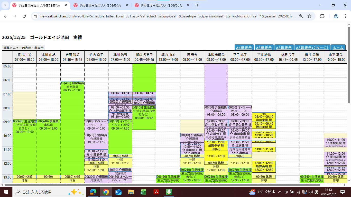Open File Explorer from the taskbar
This screenshot has width=351, height=197.
tap(131, 192)
